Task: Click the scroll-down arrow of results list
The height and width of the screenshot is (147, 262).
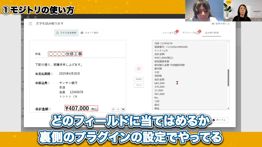Action: click(228, 108)
